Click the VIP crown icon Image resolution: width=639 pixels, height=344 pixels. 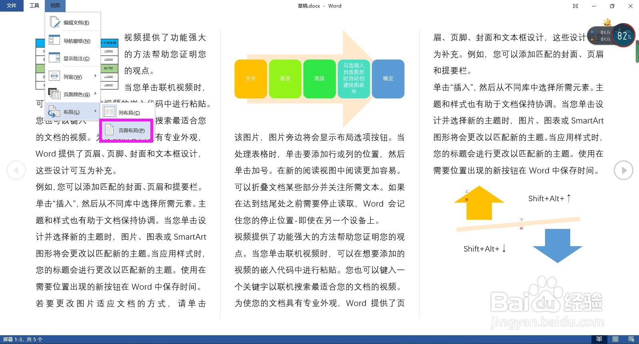[x=607, y=22]
